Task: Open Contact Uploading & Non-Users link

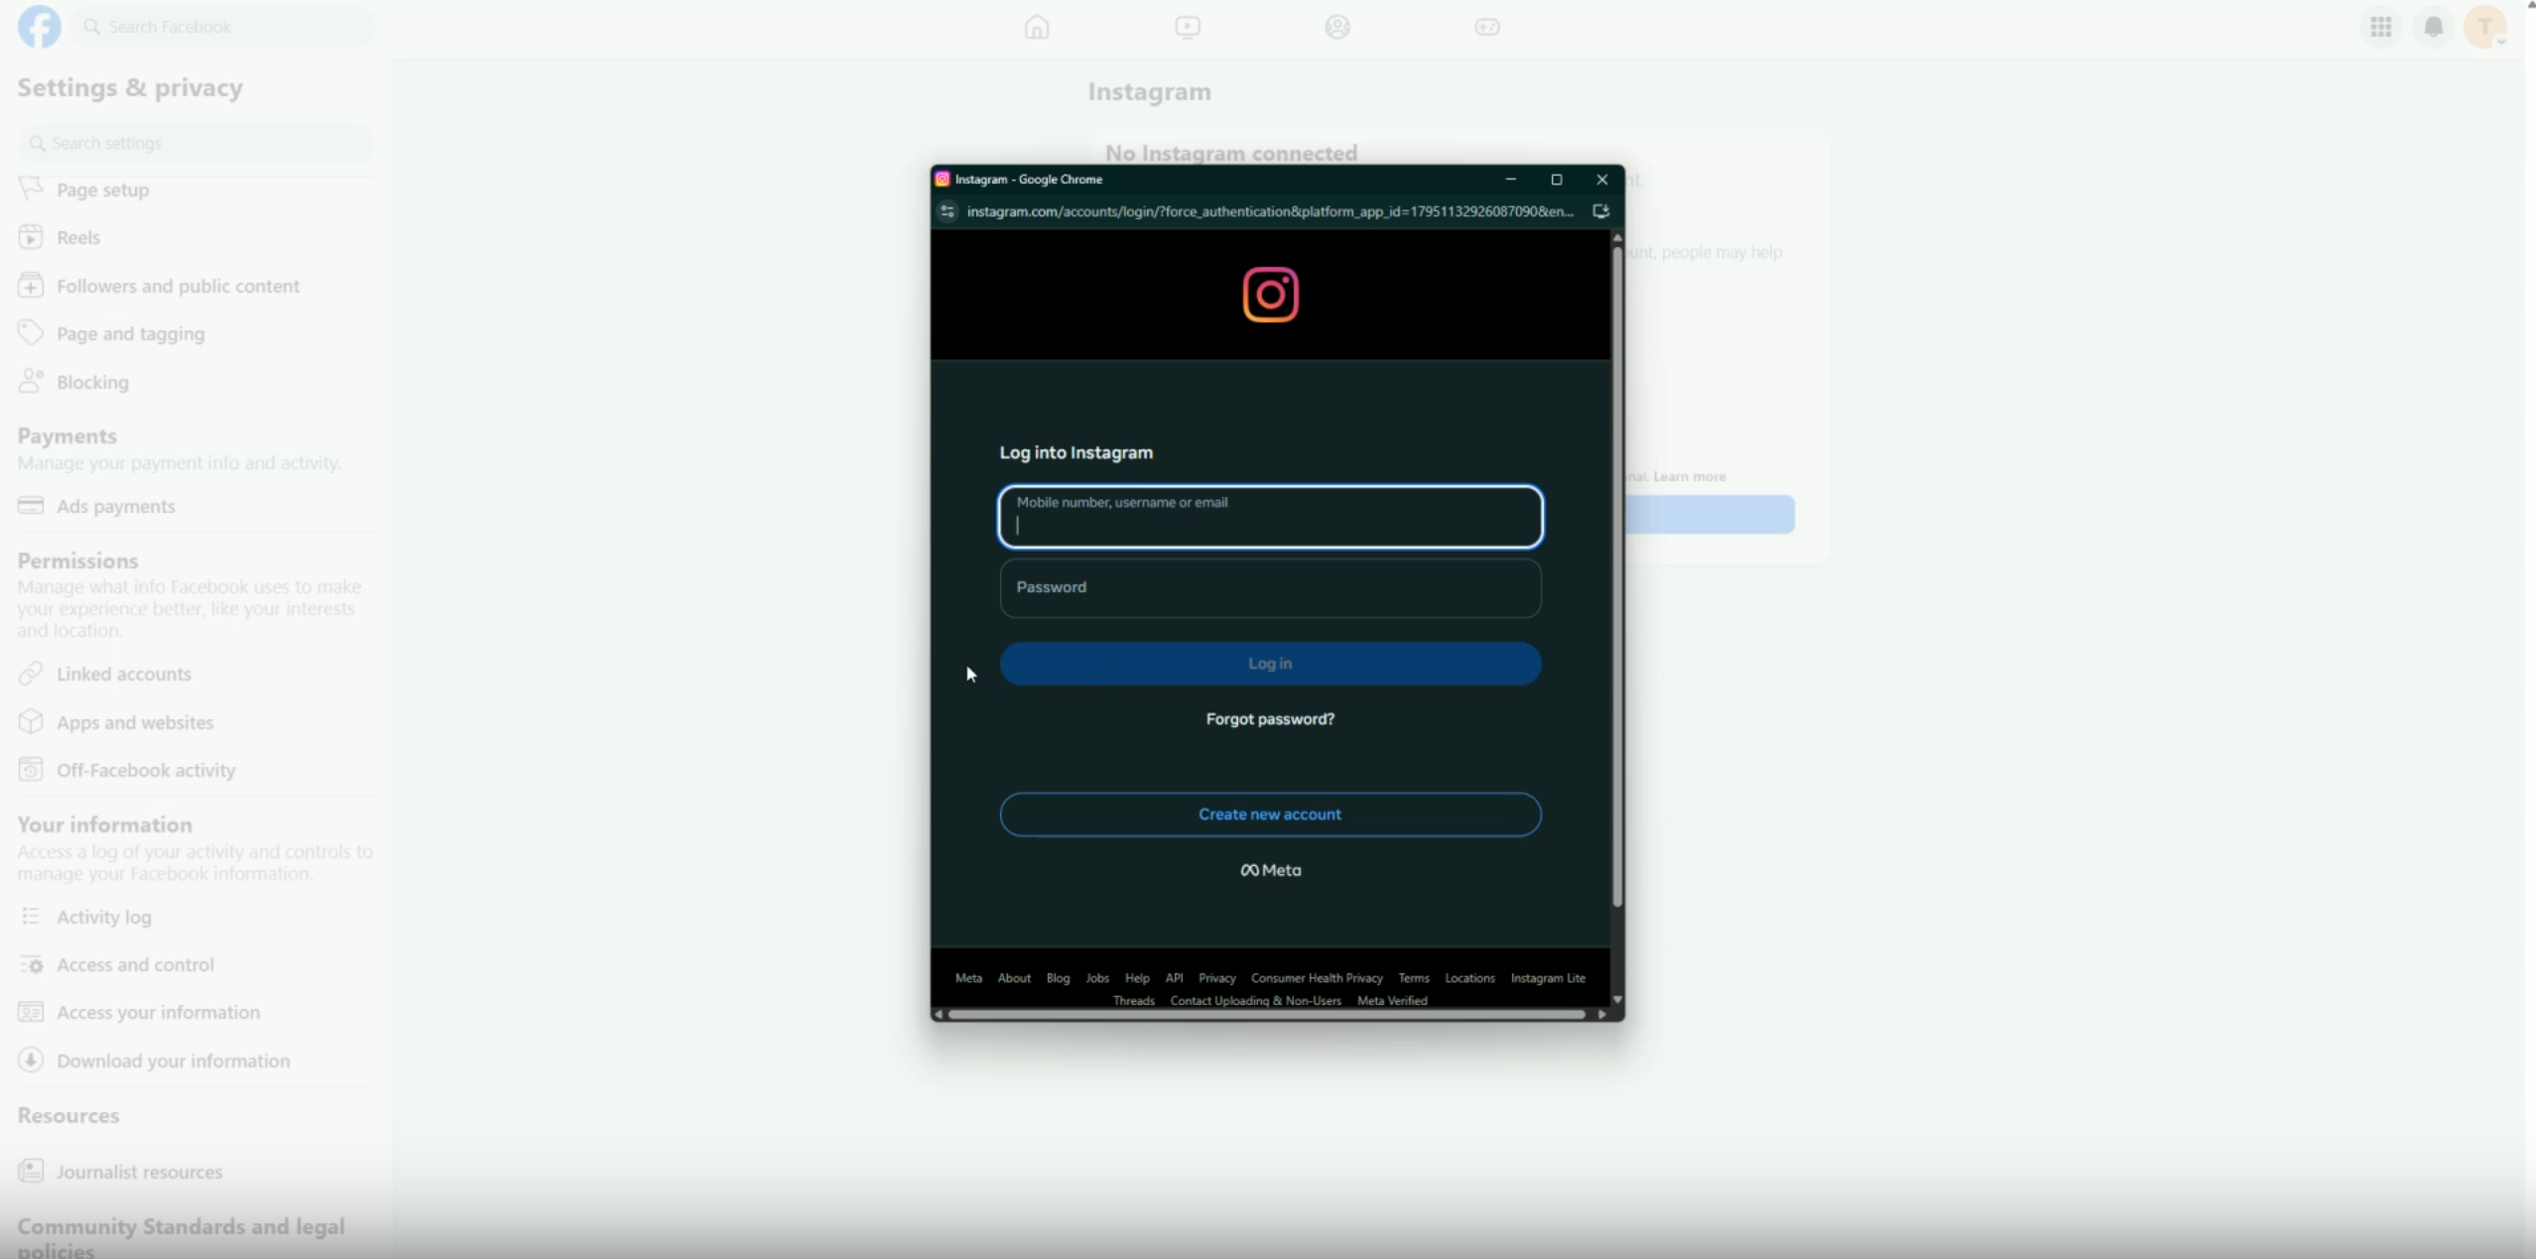Action: [x=1255, y=1001]
